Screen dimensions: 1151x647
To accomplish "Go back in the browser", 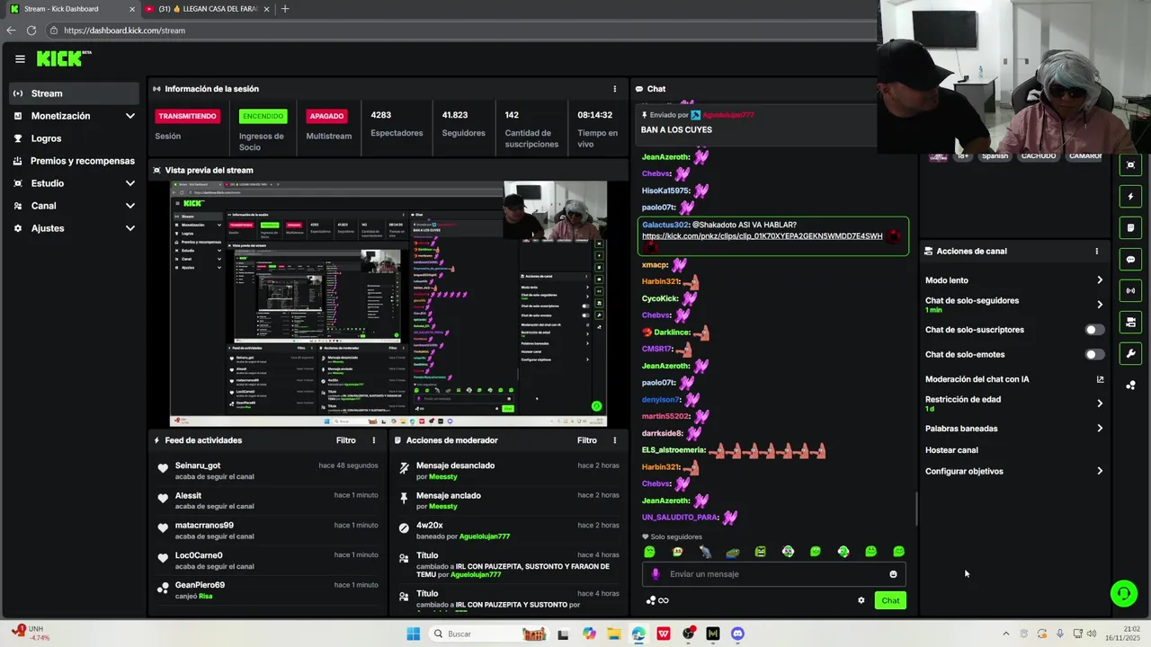I will click(x=11, y=30).
